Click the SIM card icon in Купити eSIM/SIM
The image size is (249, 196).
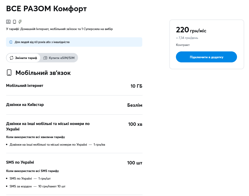tap(45, 58)
